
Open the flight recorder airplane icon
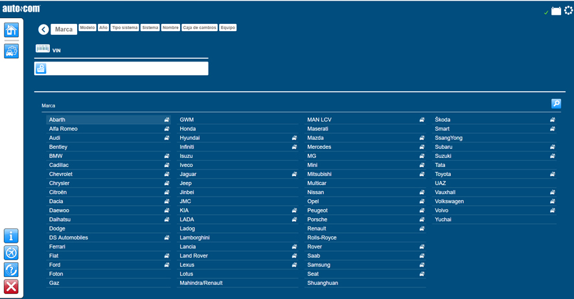click(11, 253)
